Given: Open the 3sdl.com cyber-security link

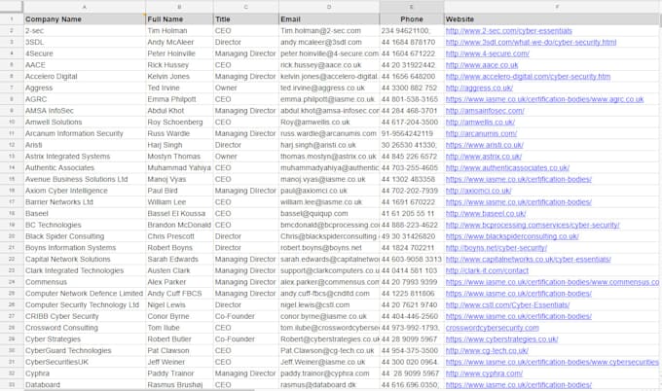Looking at the screenshot, I should pyautogui.click(x=531, y=42).
